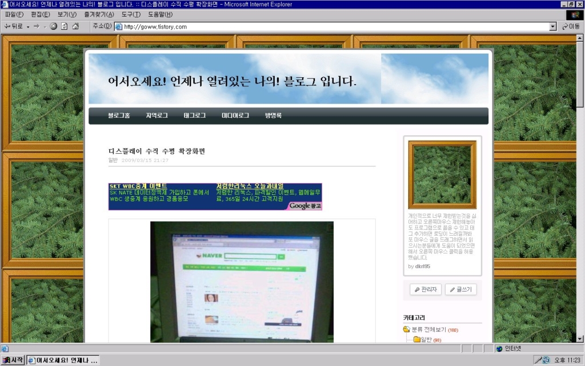
Task: Click the wrench icon on 관리자 button
Action: [x=416, y=289]
